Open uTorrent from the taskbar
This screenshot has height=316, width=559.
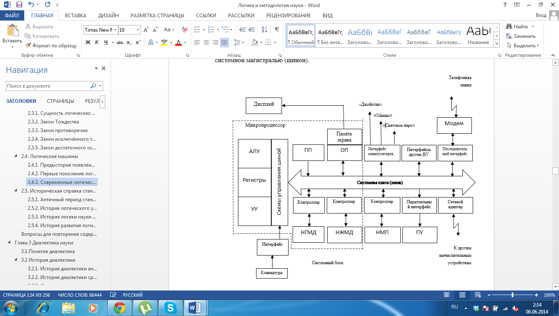[145, 307]
